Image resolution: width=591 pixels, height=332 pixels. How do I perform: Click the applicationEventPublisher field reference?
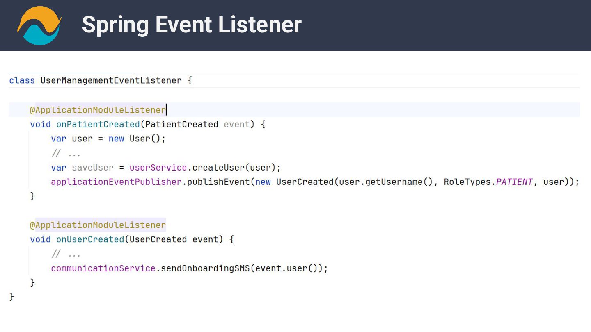point(116,182)
